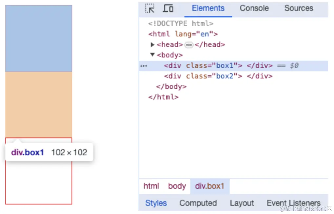Click the div.box1 breadcrumb item
334x214 pixels.
click(x=210, y=186)
